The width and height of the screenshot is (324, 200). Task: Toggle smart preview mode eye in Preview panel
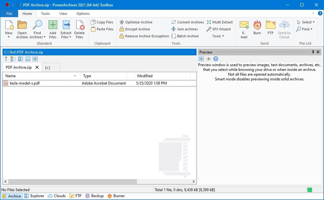click(x=208, y=59)
